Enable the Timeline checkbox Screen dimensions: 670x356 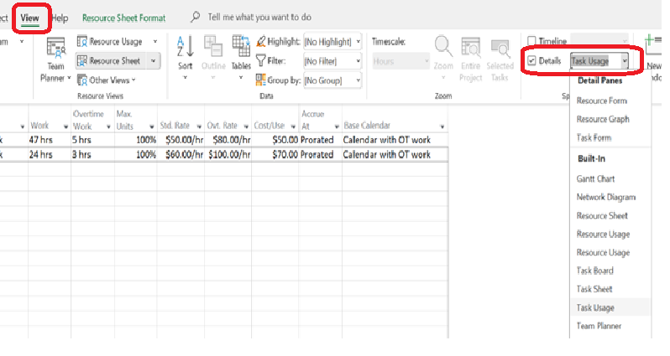coord(531,41)
